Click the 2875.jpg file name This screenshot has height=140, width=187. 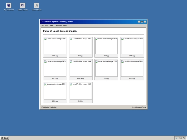(x=106, y=56)
